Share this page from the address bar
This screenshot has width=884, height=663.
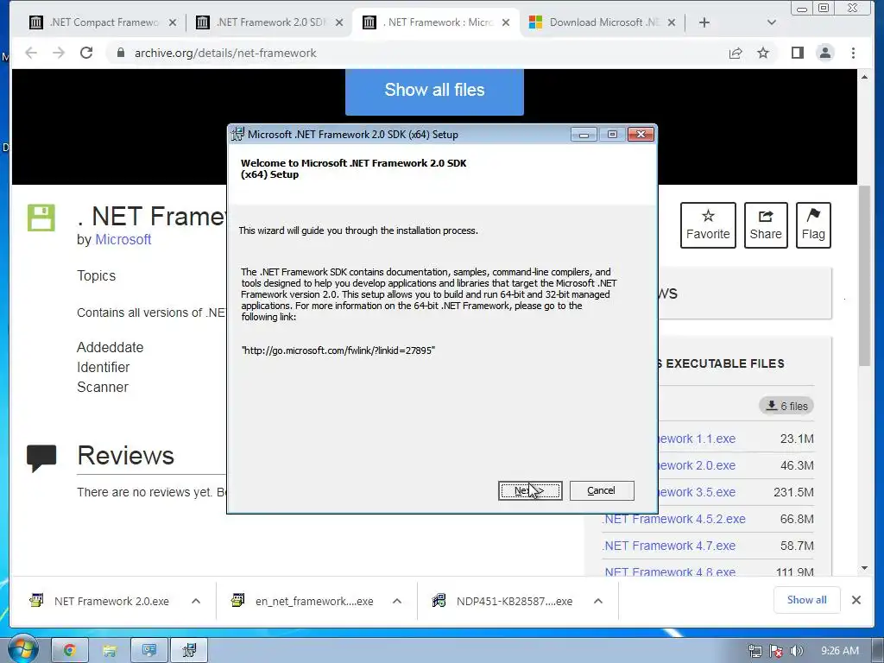pos(736,53)
